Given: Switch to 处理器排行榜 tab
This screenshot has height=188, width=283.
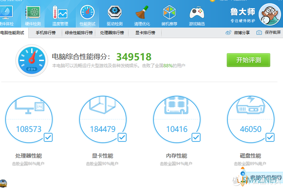Looking at the screenshot, I should click(x=112, y=33).
